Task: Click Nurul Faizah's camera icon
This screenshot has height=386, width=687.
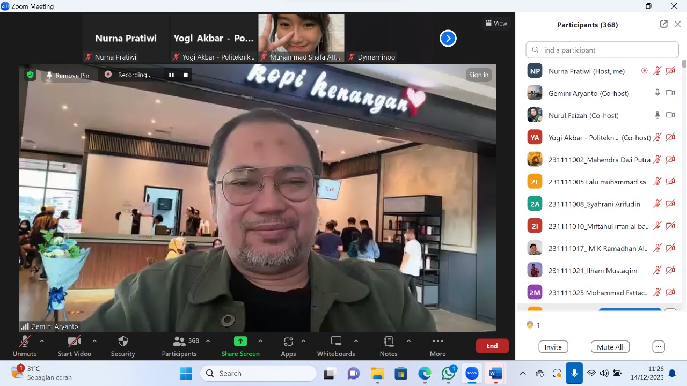Action: (670, 115)
